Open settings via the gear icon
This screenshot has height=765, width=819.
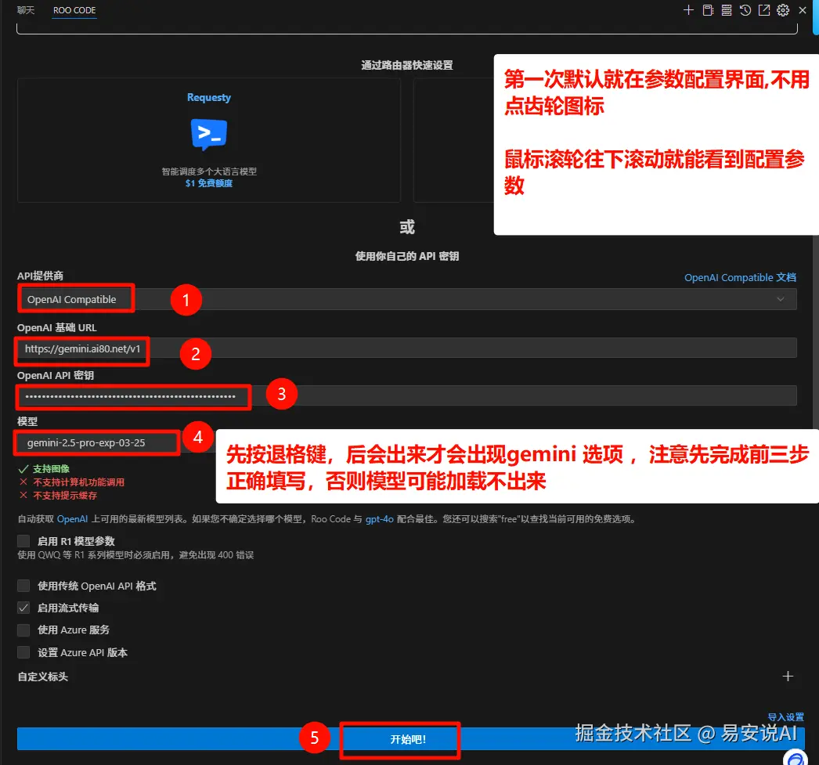coord(783,10)
